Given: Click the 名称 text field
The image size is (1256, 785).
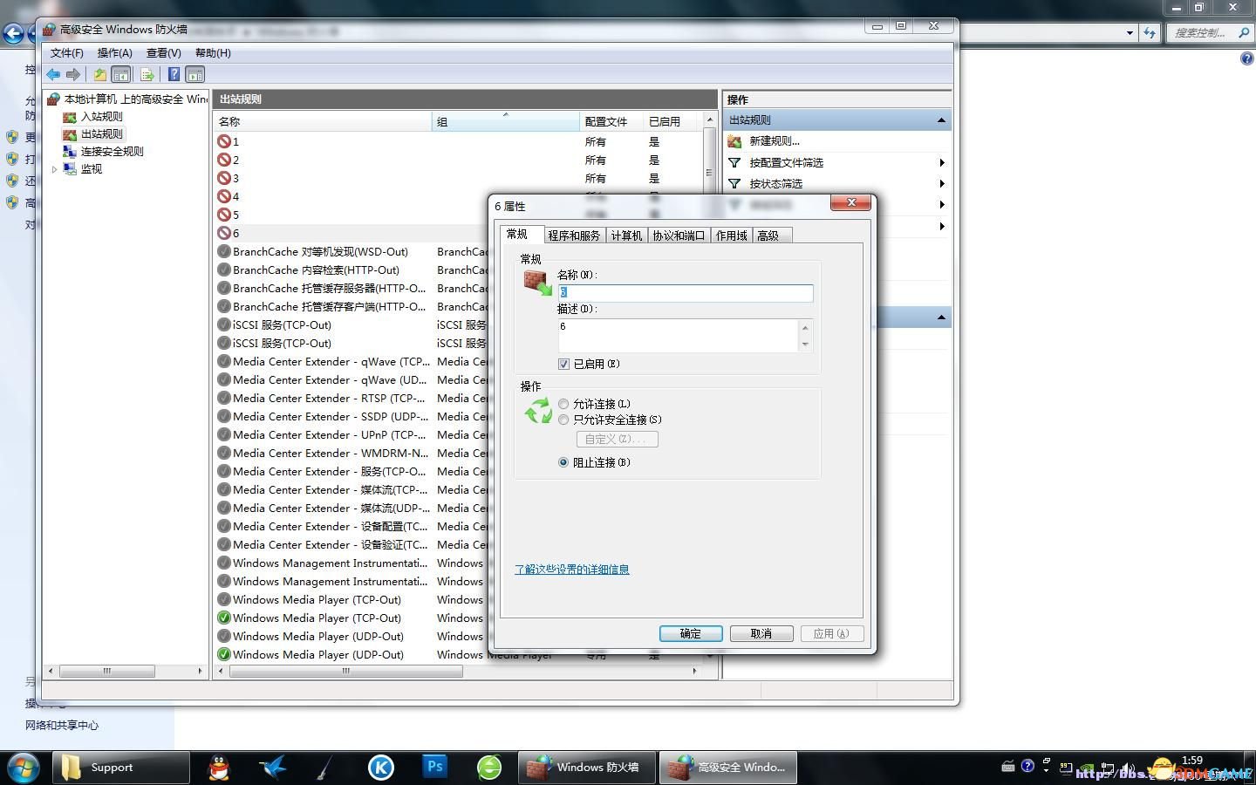Looking at the screenshot, I should [686, 293].
